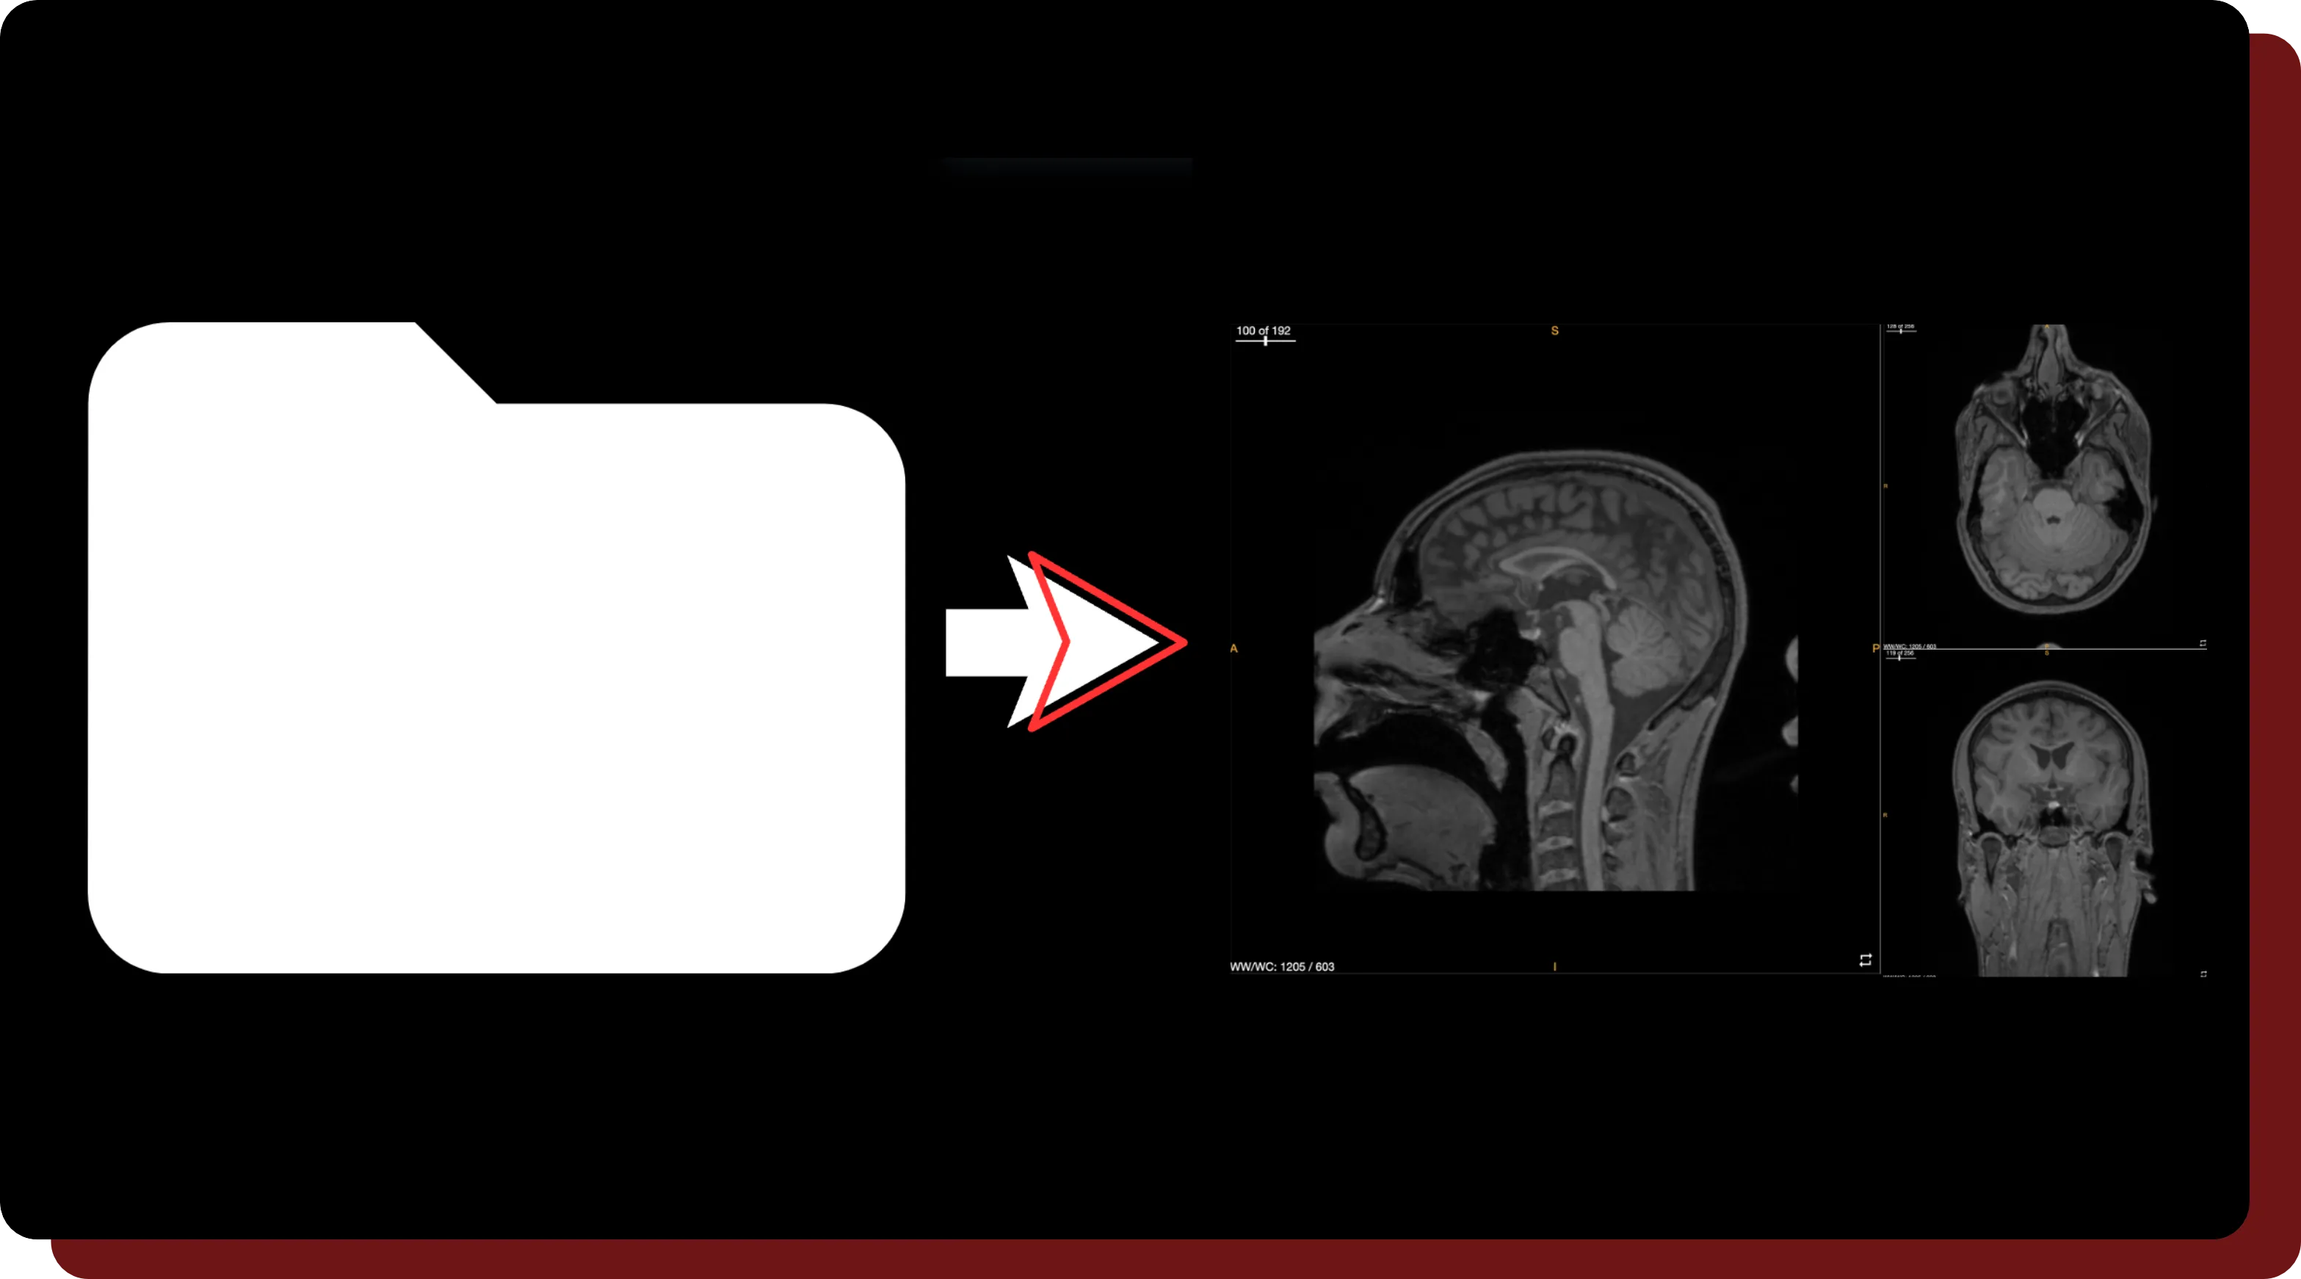
Task: Click the orange P marker right of sagittal view
Action: [1875, 648]
